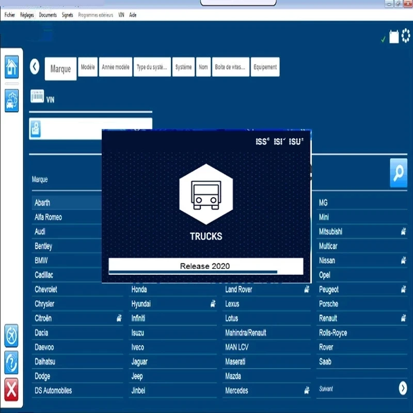Click the red X exit icon
The height and width of the screenshot is (413, 413).
pos(11,390)
